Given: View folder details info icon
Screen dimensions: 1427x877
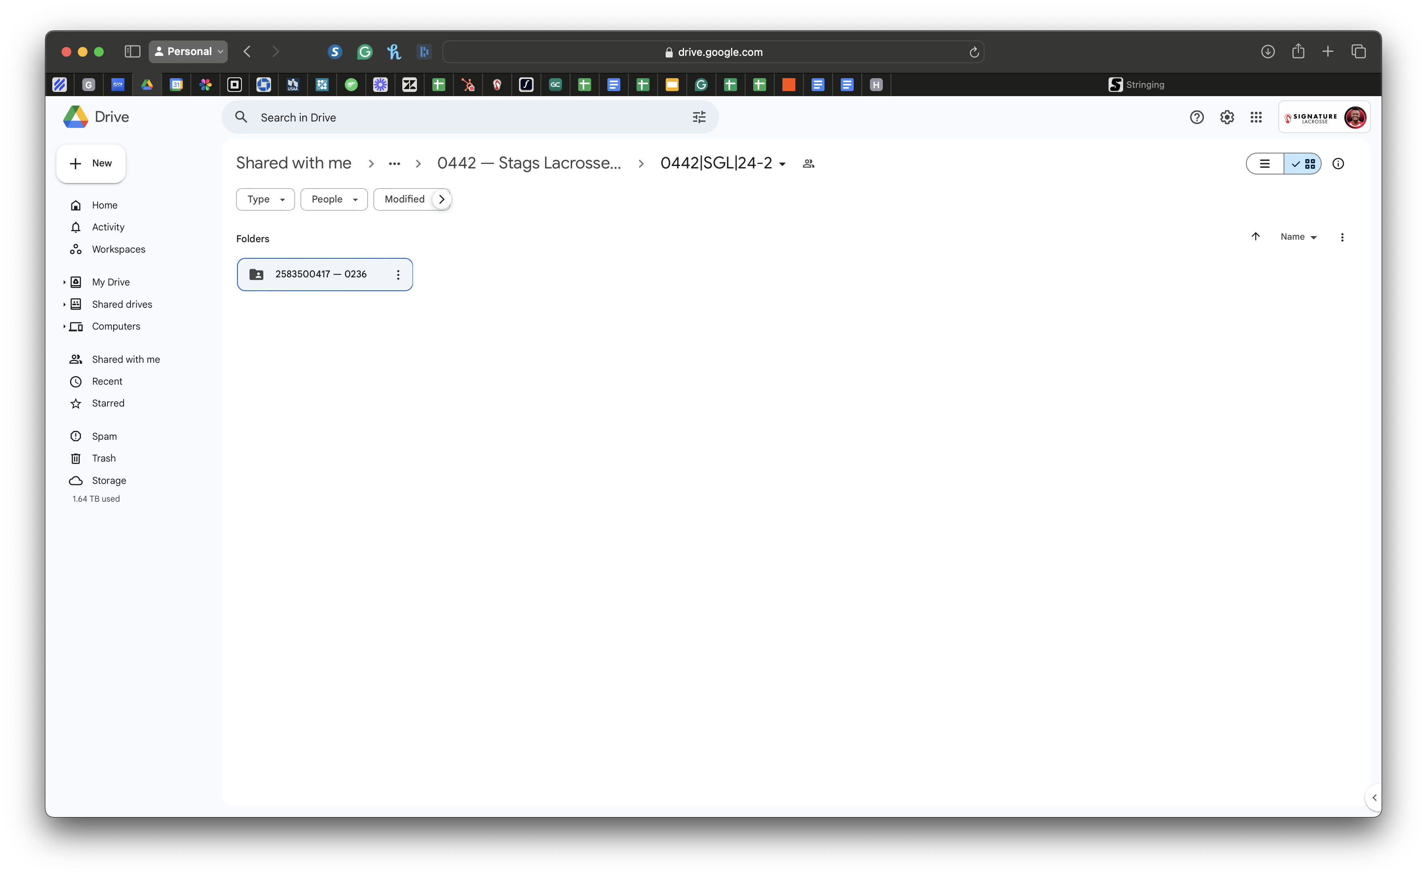Looking at the screenshot, I should pyautogui.click(x=1337, y=164).
